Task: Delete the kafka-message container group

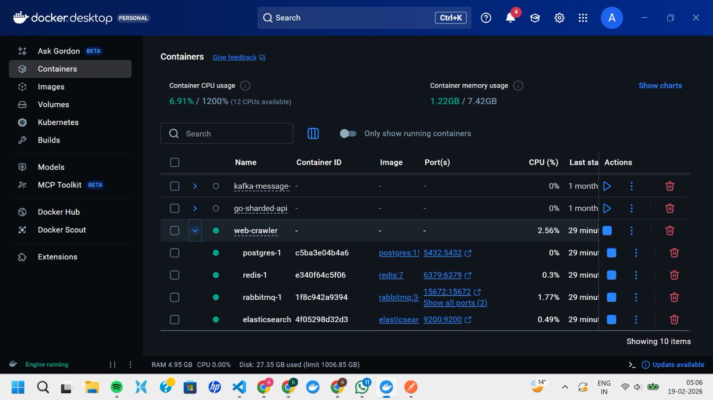Action: (670, 186)
